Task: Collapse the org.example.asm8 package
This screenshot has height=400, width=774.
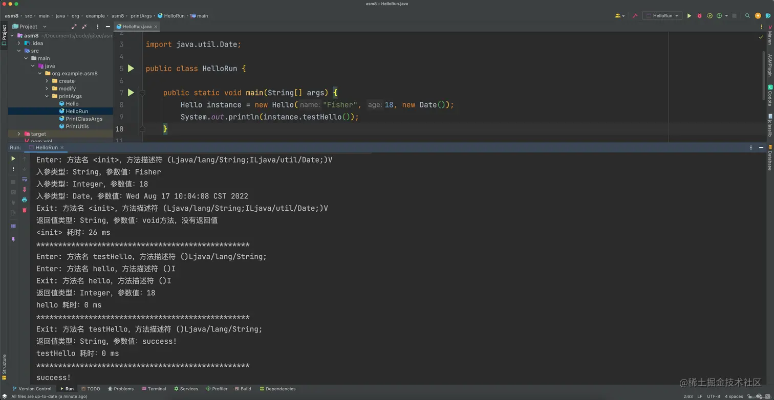Action: (40, 74)
